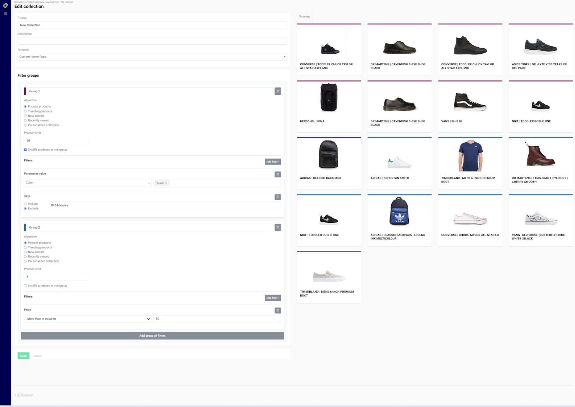
Task: Open the Color parameter dropdown
Action: click(x=87, y=183)
